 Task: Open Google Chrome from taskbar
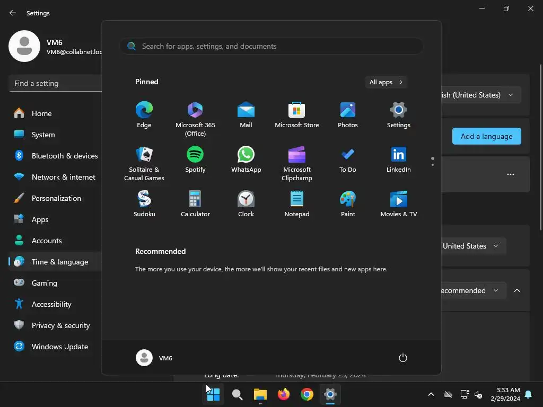pyautogui.click(x=307, y=394)
